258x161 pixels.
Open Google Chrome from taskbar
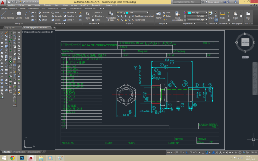pyautogui.click(x=12, y=158)
